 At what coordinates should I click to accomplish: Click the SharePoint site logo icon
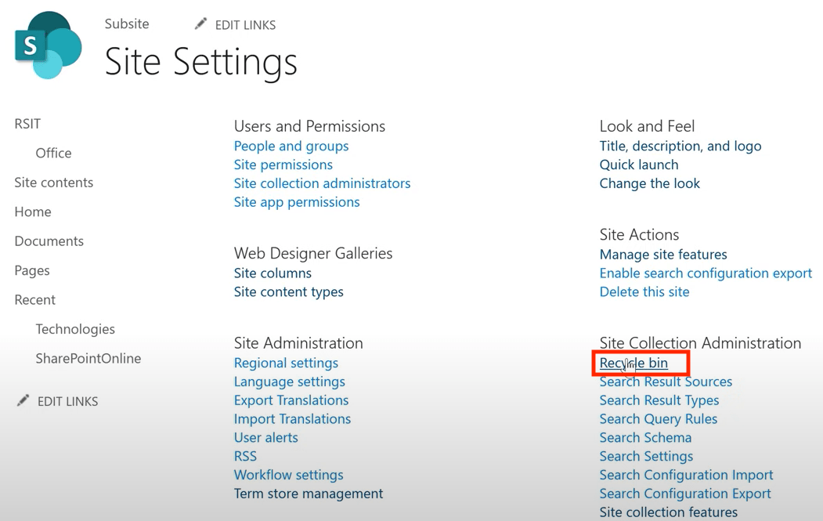pos(48,45)
